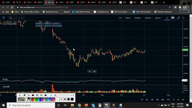Open the Chrome extensions puzzle icon

pyautogui.click(x=180, y=7)
